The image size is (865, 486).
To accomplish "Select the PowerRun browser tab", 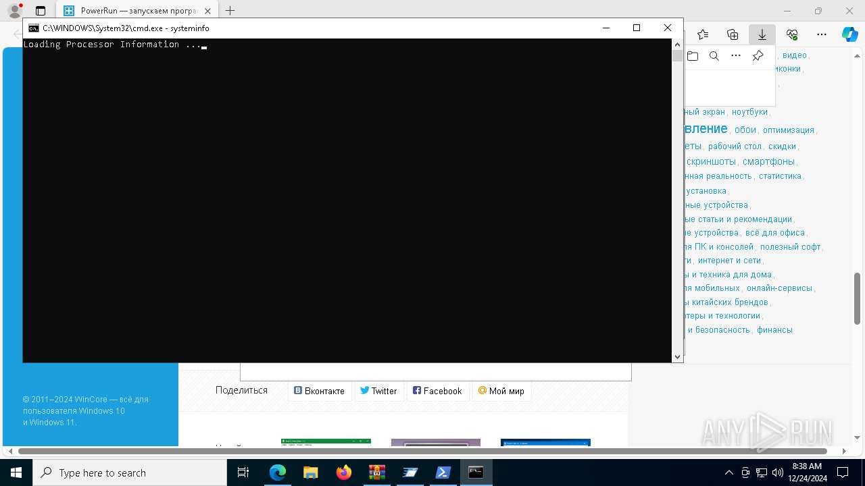I will (x=137, y=11).
